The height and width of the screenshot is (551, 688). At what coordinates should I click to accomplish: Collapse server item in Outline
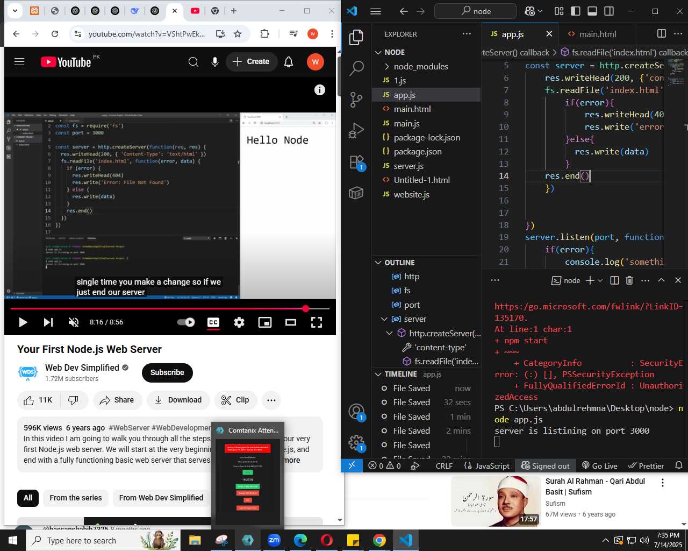384,319
